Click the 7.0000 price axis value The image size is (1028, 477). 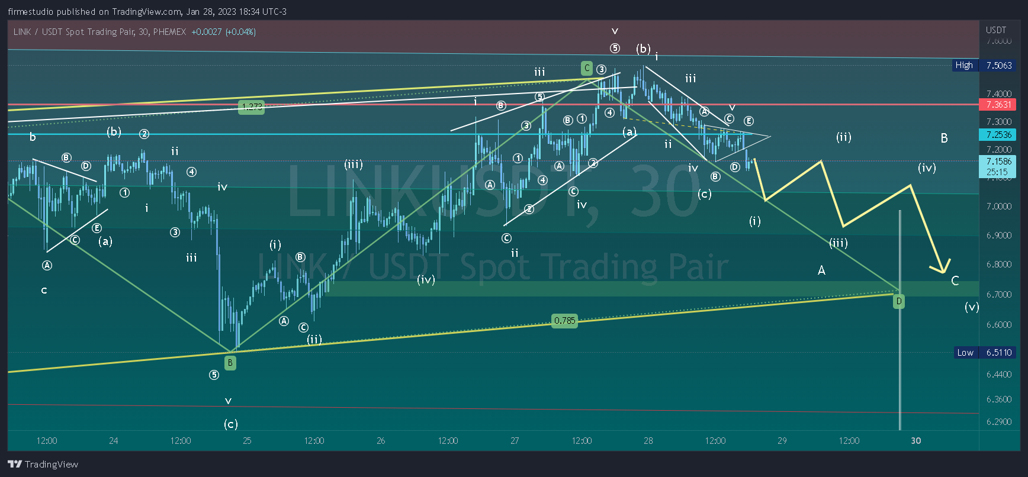[999, 206]
